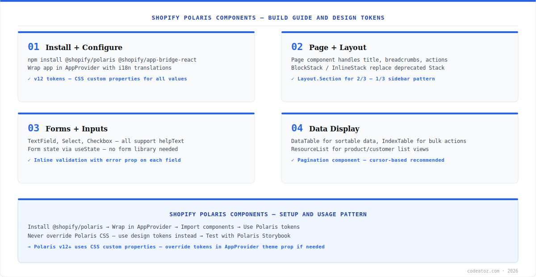Screen dimensions: 536x277
Task: Click the 'codeatoz.com · 2026' footer text
Action: (x=493, y=271)
